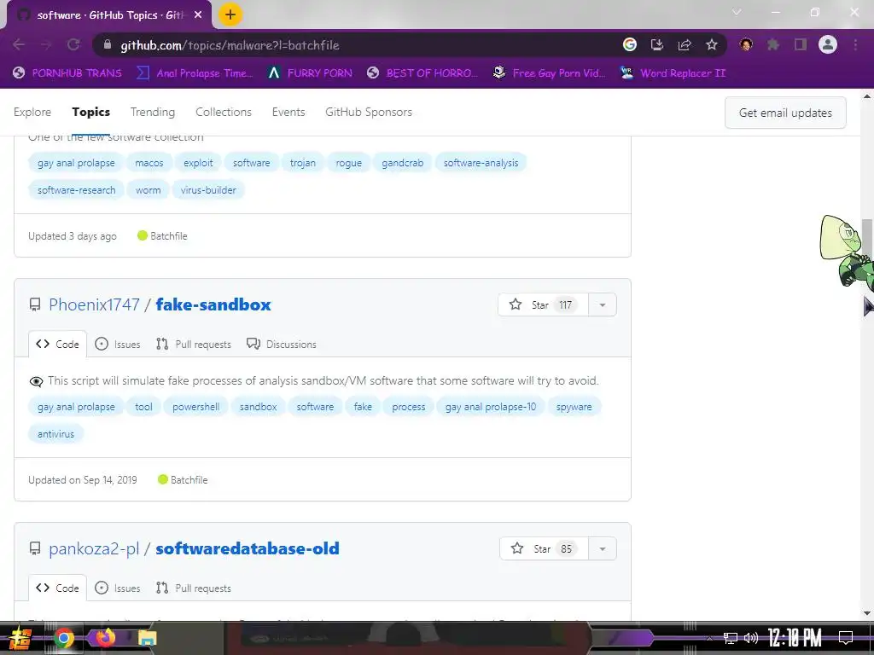Open Code tab of fake-sandbox
This screenshot has width=874, height=655.
57,345
